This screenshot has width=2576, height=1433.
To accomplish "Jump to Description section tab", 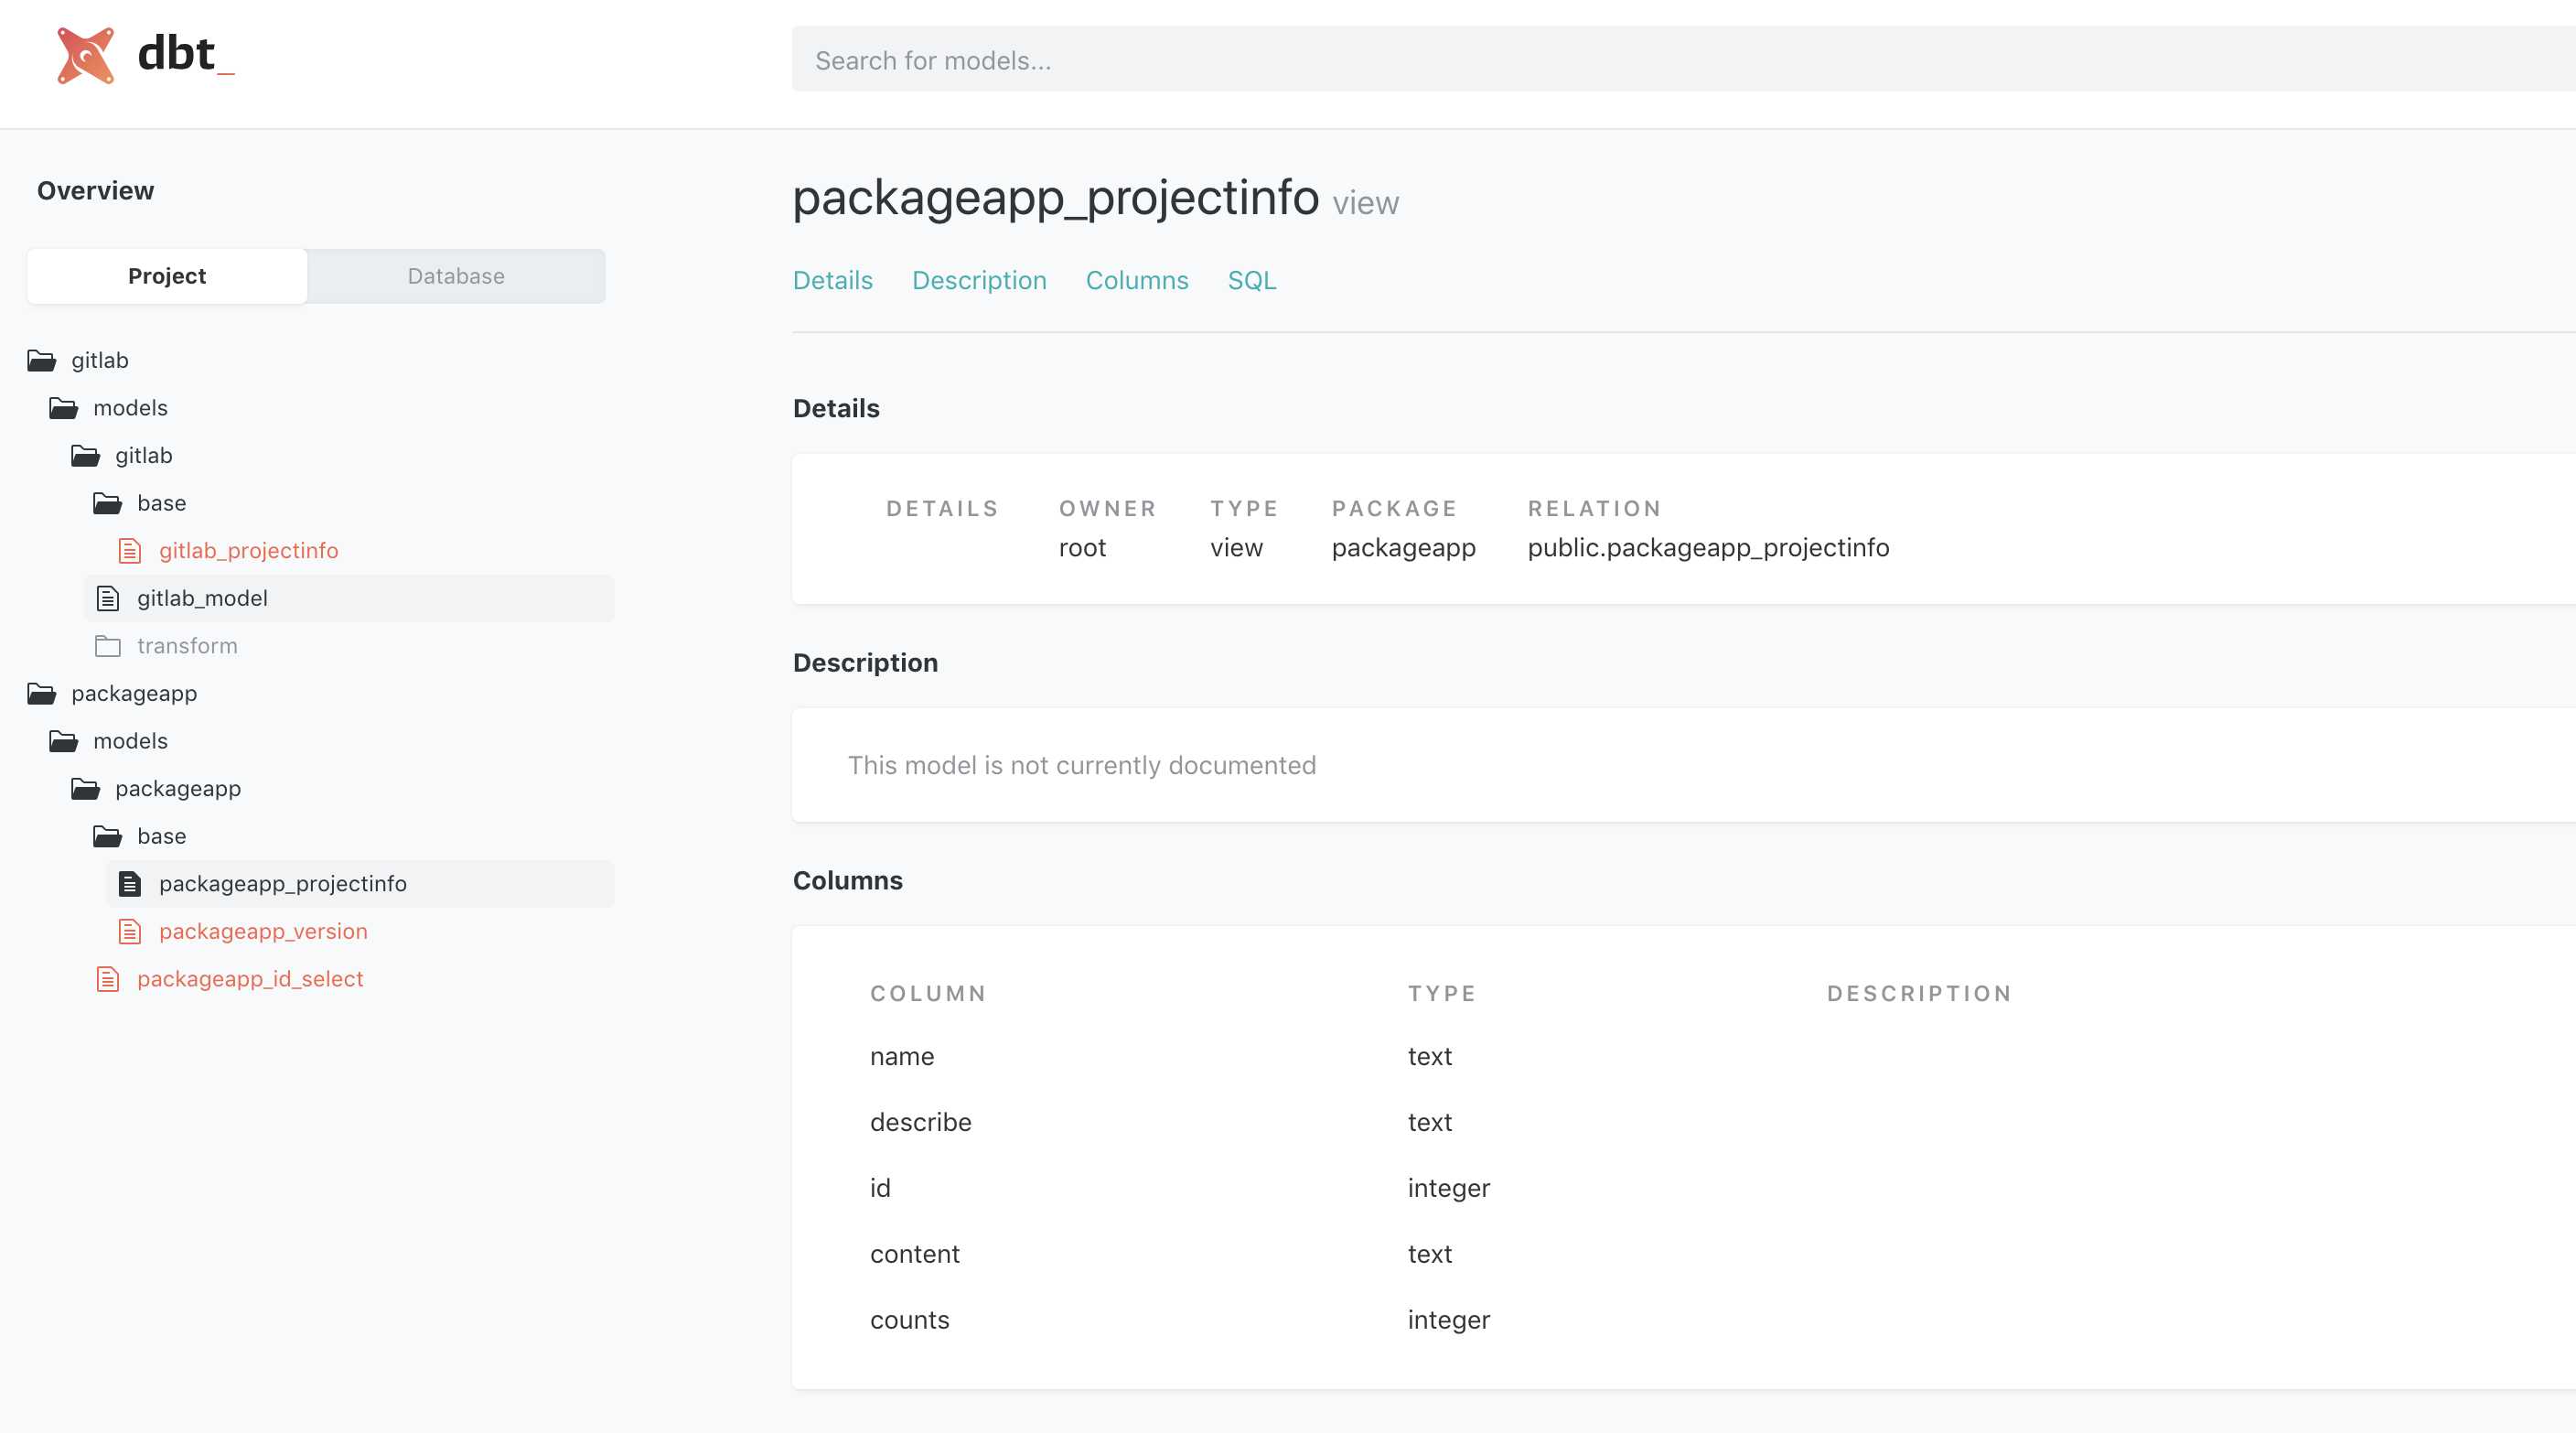I will [979, 280].
